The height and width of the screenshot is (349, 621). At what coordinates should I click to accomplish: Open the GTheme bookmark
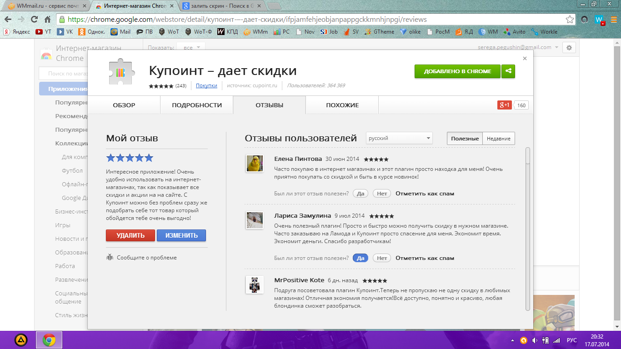tap(379, 32)
